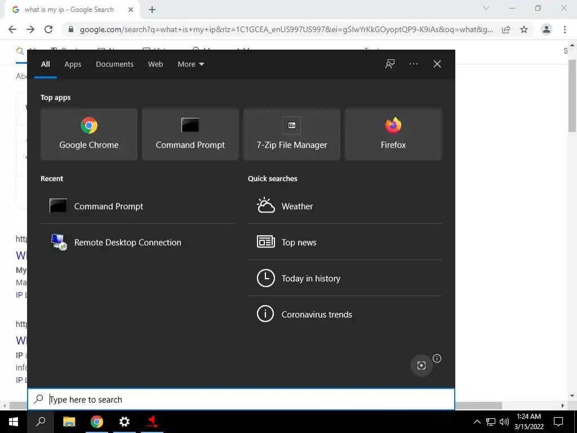Viewport: 577px width, 433px height.
Task: Click the info icon near screenshot search
Action: click(437, 358)
